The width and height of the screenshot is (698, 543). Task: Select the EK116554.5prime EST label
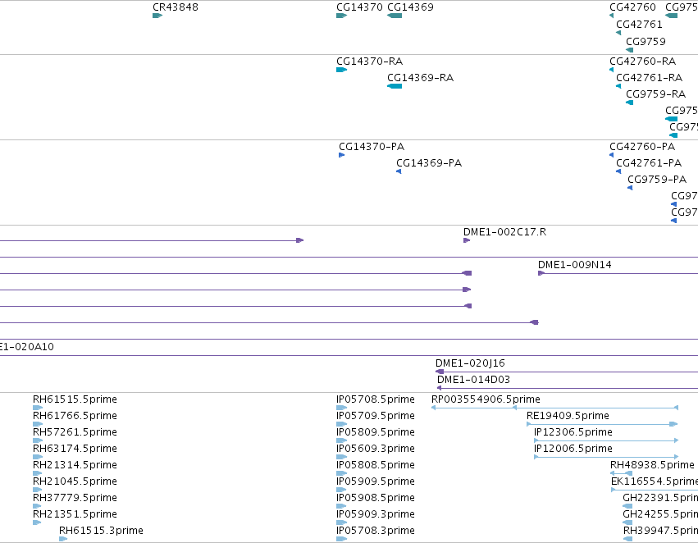click(655, 481)
